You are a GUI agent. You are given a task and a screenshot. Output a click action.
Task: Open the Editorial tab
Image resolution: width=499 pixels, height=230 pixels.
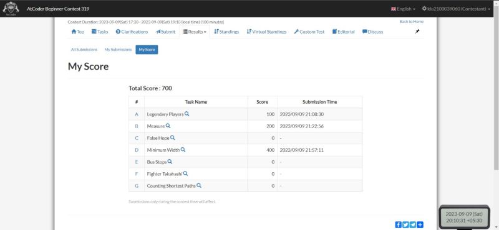[x=344, y=32]
